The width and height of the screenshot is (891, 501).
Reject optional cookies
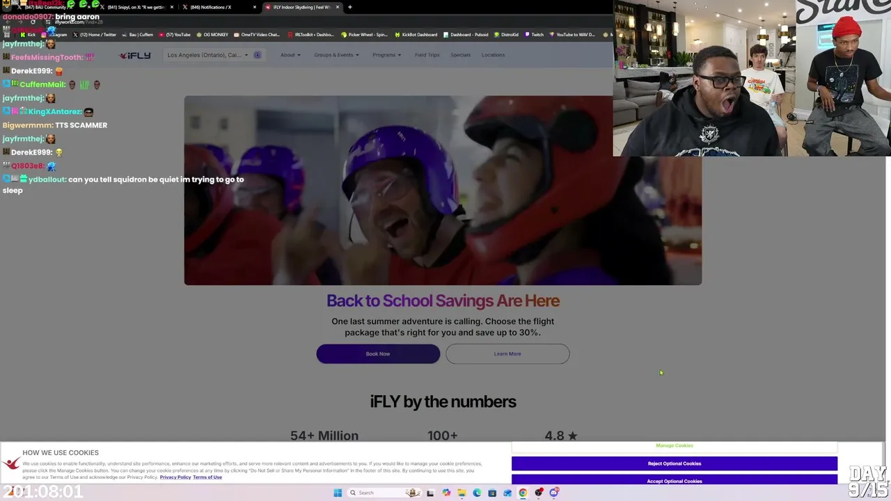675,463
